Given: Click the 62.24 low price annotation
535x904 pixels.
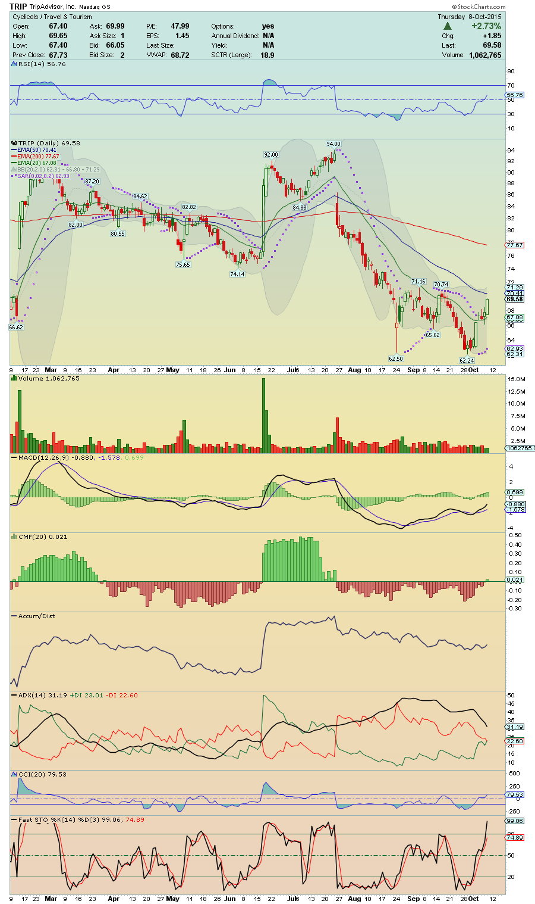Looking at the screenshot, I should (467, 360).
